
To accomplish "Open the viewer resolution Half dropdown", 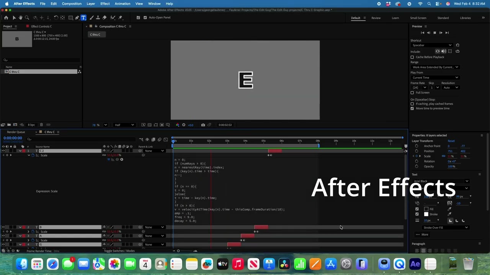I will tap(124, 125).
